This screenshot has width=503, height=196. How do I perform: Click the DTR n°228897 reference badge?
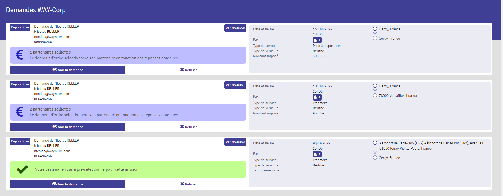235,85
